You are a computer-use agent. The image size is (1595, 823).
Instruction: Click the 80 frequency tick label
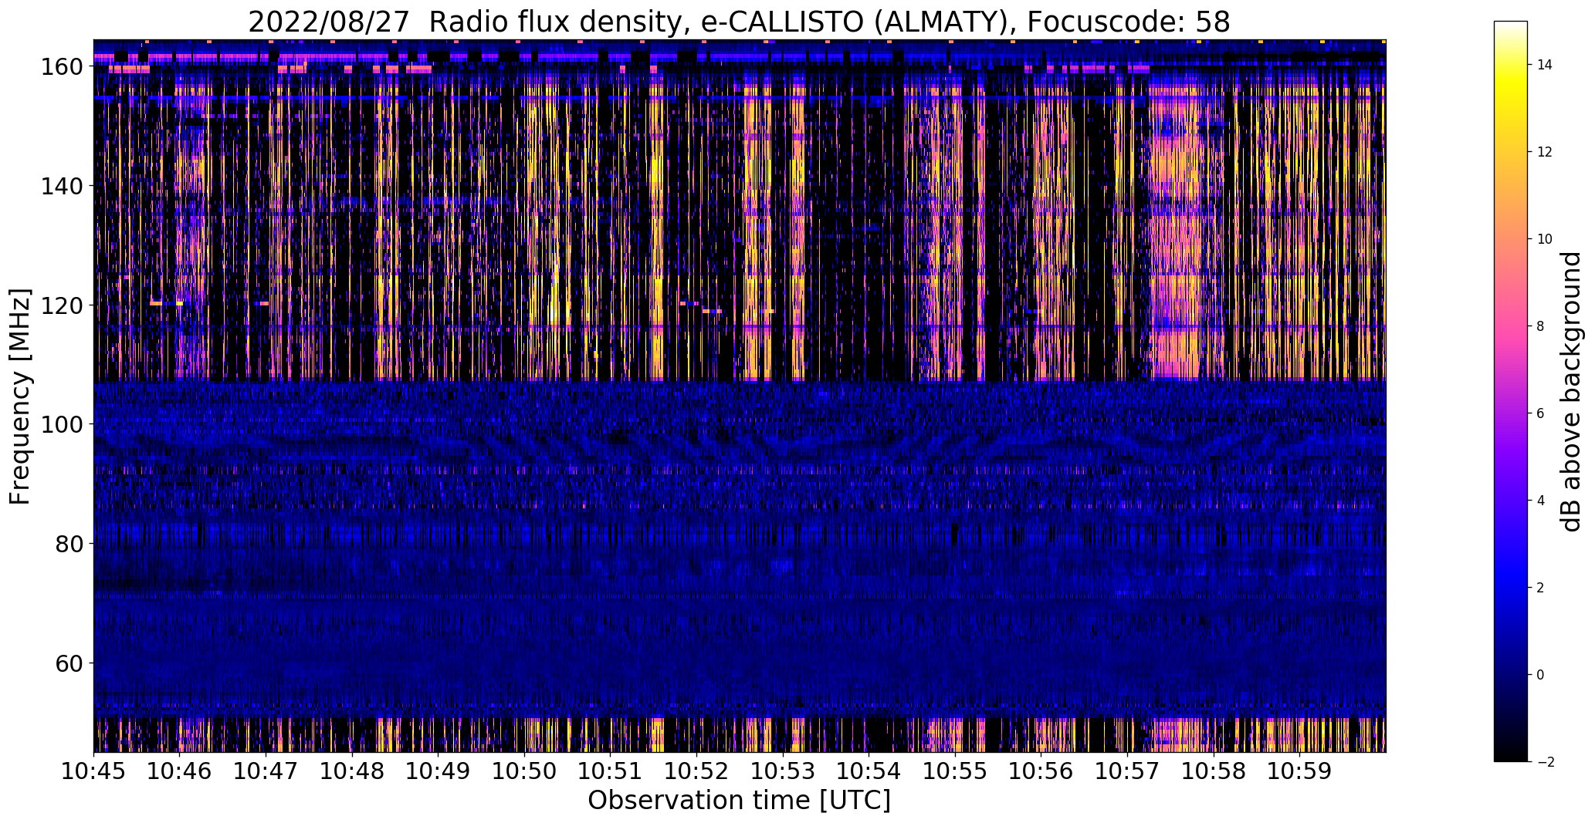click(69, 544)
